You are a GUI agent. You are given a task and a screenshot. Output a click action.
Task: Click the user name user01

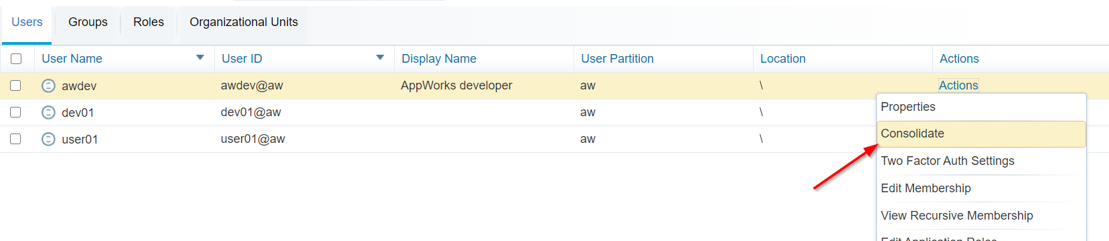pos(80,140)
